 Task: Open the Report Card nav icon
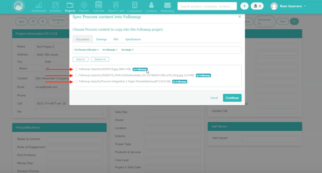116,7
